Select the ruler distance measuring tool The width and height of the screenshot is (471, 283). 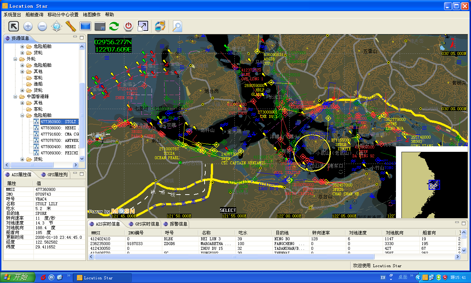coord(71,26)
